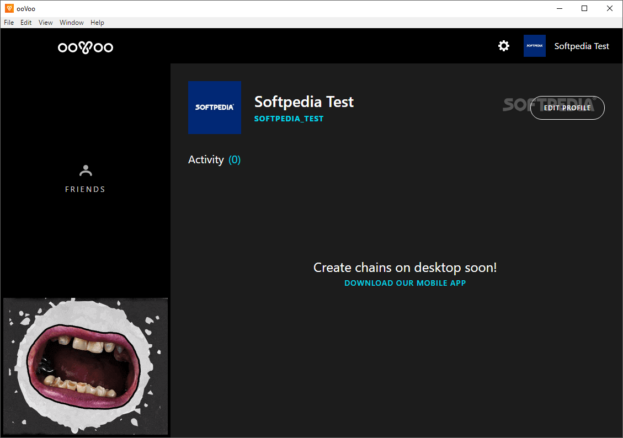The height and width of the screenshot is (438, 623).
Task: Click the ooVoo app icon in title bar
Action: point(9,8)
